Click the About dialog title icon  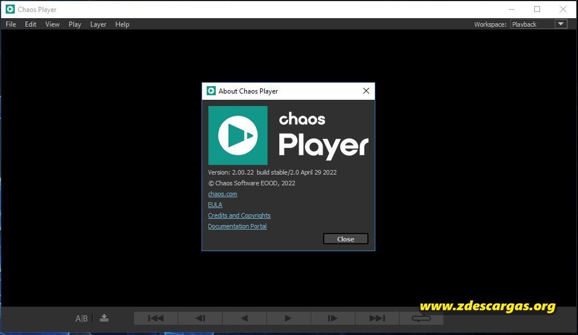click(211, 91)
